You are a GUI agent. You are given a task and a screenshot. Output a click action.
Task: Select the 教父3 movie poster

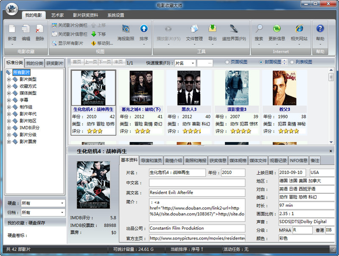tap(285, 88)
